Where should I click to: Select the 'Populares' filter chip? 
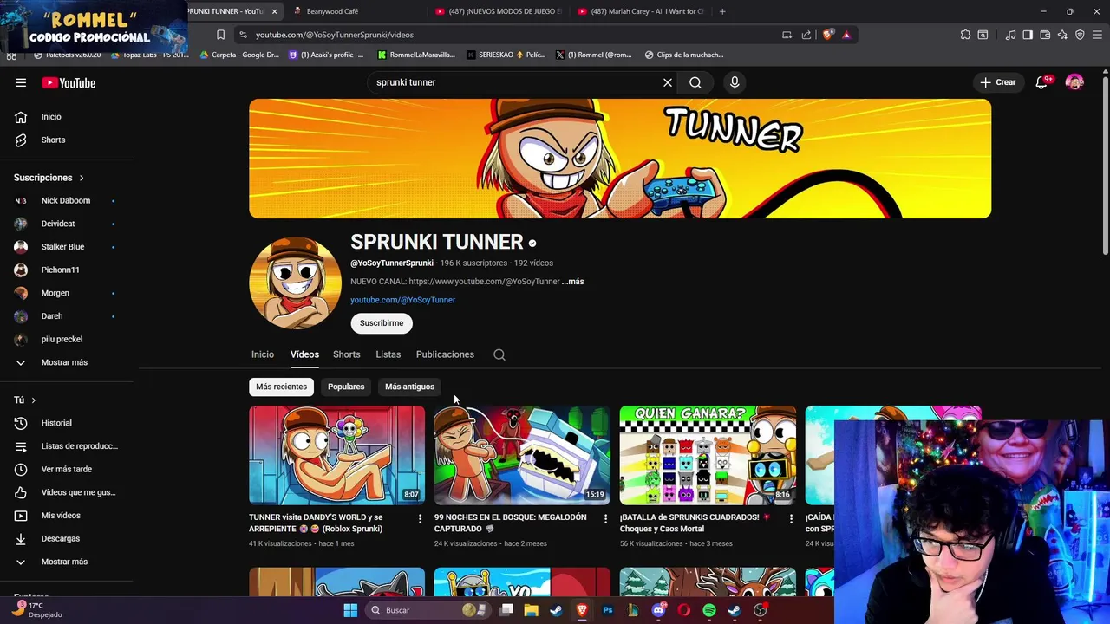pos(346,387)
